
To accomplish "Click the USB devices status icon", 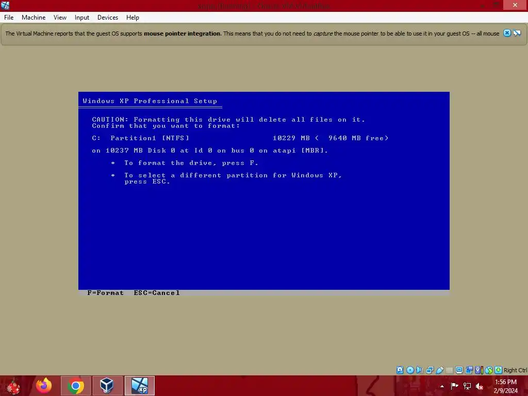I will point(439,370).
